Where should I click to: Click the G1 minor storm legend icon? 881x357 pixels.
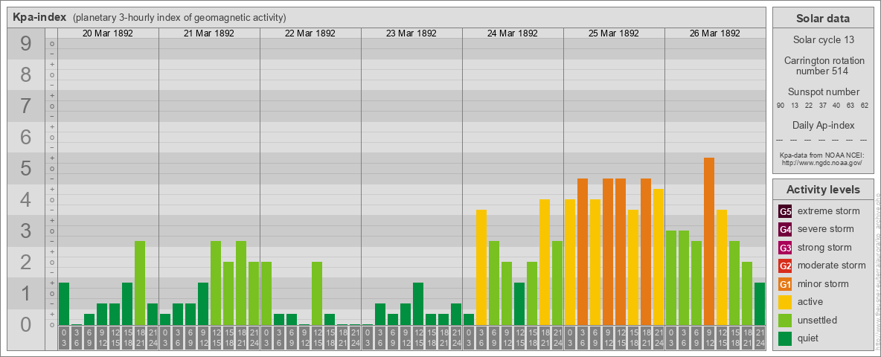(x=785, y=284)
